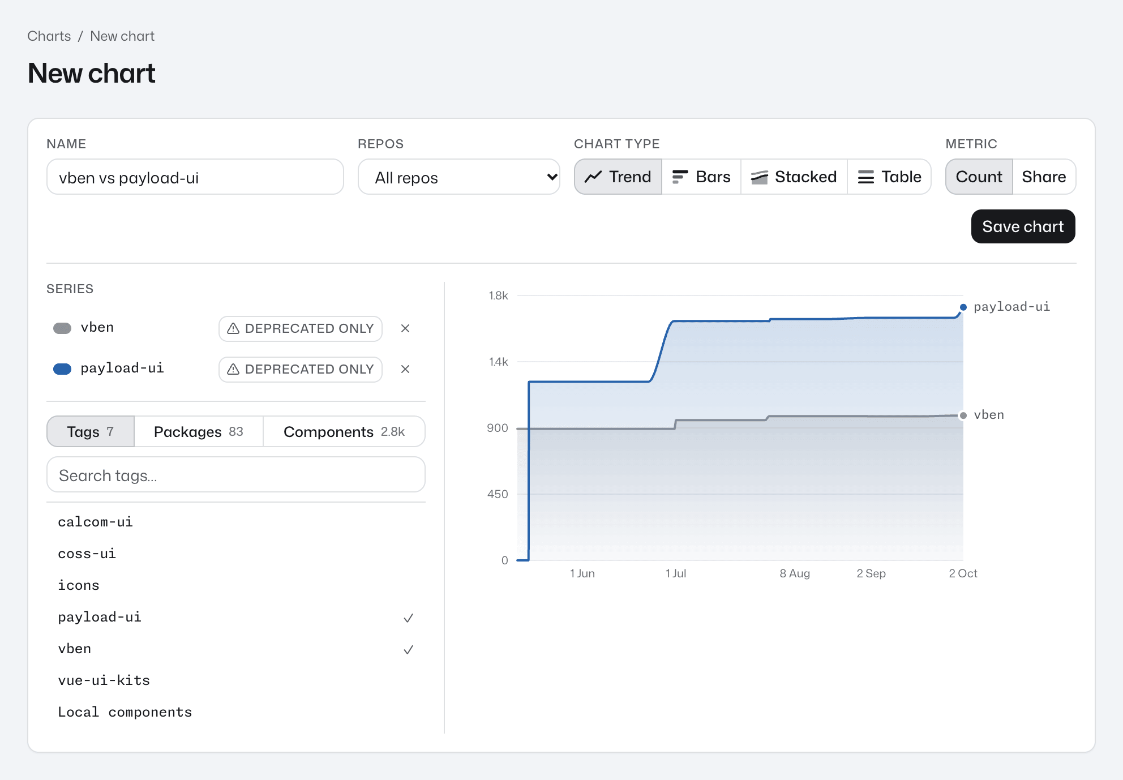Select the vue-ui-kits tag
Screen dimensions: 1123x780
pos(236,680)
